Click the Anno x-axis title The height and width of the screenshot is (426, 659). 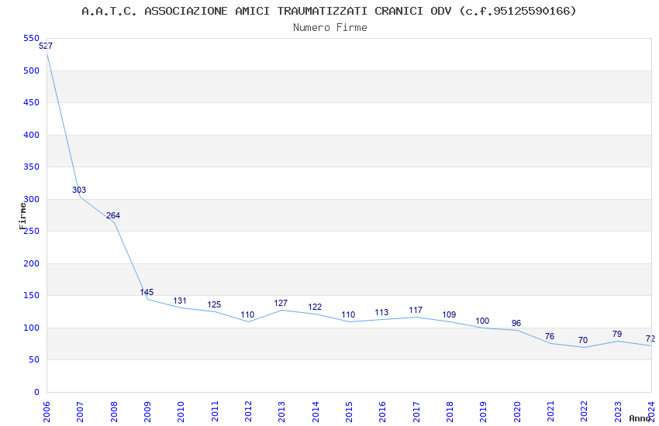coord(640,418)
